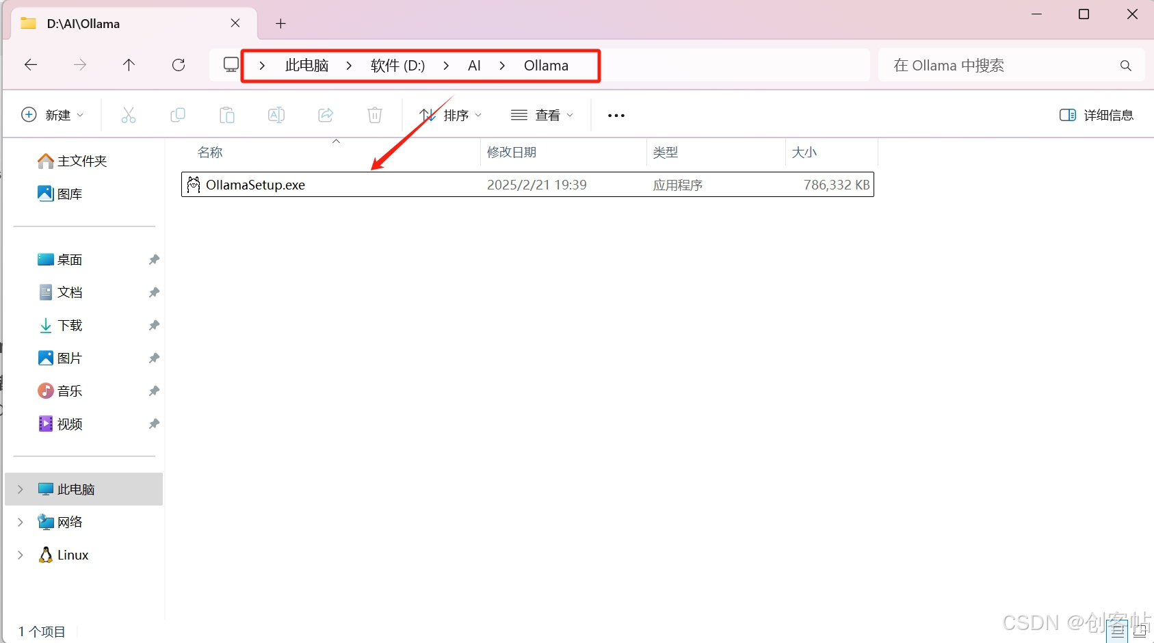Unpin 桌面 using its pin icon
The width and height of the screenshot is (1154, 643).
pos(154,259)
